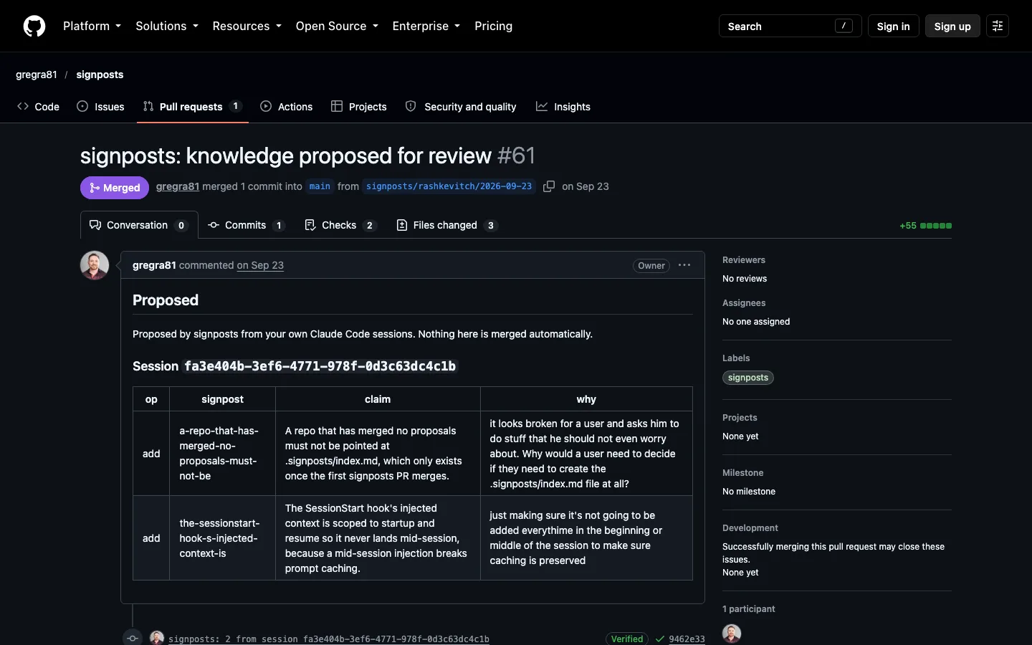Switch to the Code tab
Screen dimensions: 1032x645
click(38, 106)
